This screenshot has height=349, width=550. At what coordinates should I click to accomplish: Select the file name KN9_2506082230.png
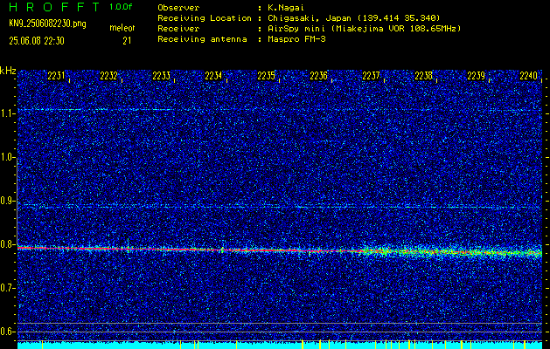point(47,24)
